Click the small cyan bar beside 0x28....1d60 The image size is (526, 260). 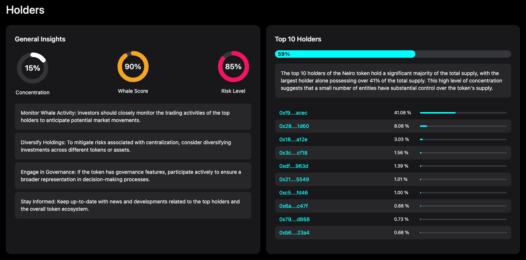tap(423, 126)
